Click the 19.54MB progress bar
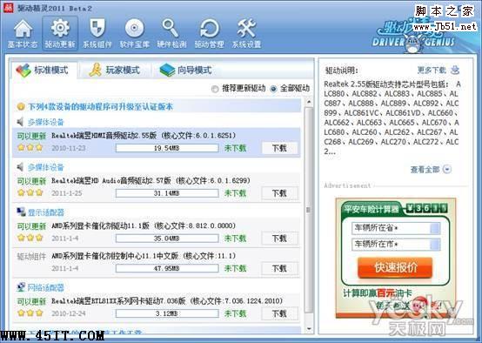Screen dimensions: 482x343 (167, 148)
